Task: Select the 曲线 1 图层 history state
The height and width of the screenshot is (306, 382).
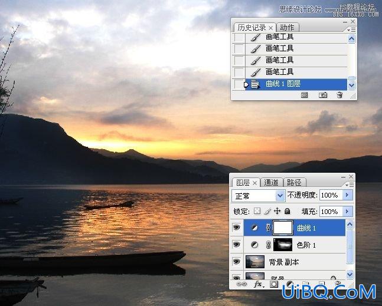Action: pos(296,84)
